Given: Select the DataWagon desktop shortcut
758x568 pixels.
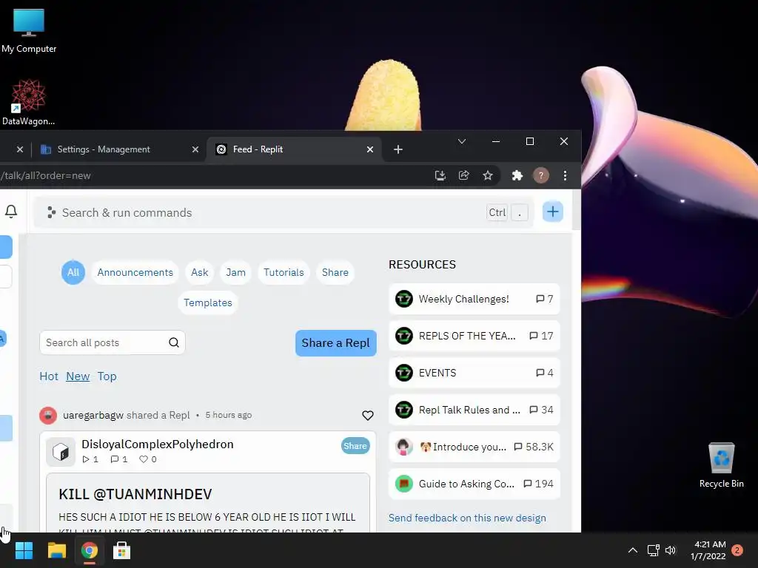Looking at the screenshot, I should (29, 103).
